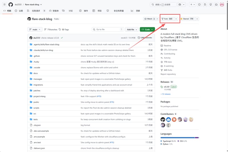The width and height of the screenshot is (228, 152).
Task: Open the green Code dropdown
Action: coord(147,30)
